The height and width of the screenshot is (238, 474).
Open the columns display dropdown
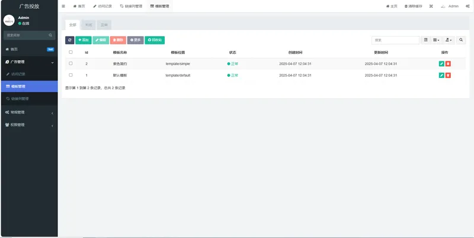click(436, 40)
